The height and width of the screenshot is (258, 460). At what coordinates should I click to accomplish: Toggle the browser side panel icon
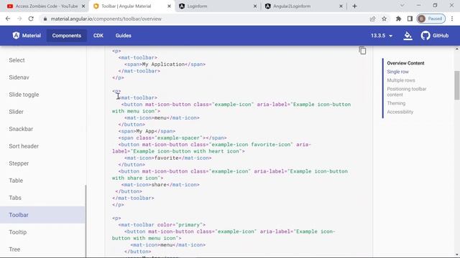pyautogui.click(x=410, y=19)
